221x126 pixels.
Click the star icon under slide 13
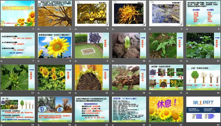point(2,93)
